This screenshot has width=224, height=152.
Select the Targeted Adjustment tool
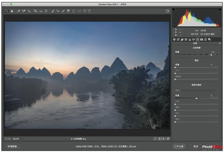[x=29, y=11]
